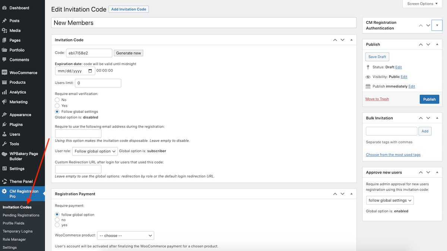Click the blue Publish button
This screenshot has height=251, width=447.
[x=429, y=99]
